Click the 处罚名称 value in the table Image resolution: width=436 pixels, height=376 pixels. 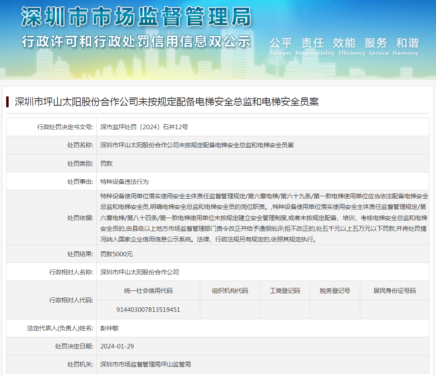point(197,145)
